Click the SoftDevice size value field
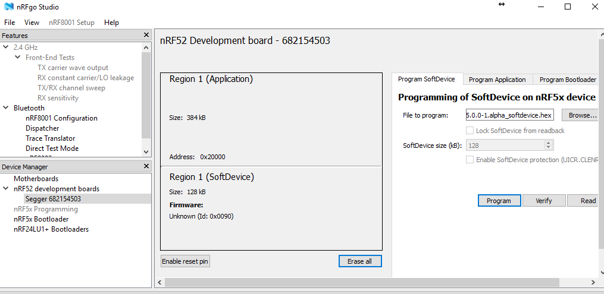 coord(505,146)
